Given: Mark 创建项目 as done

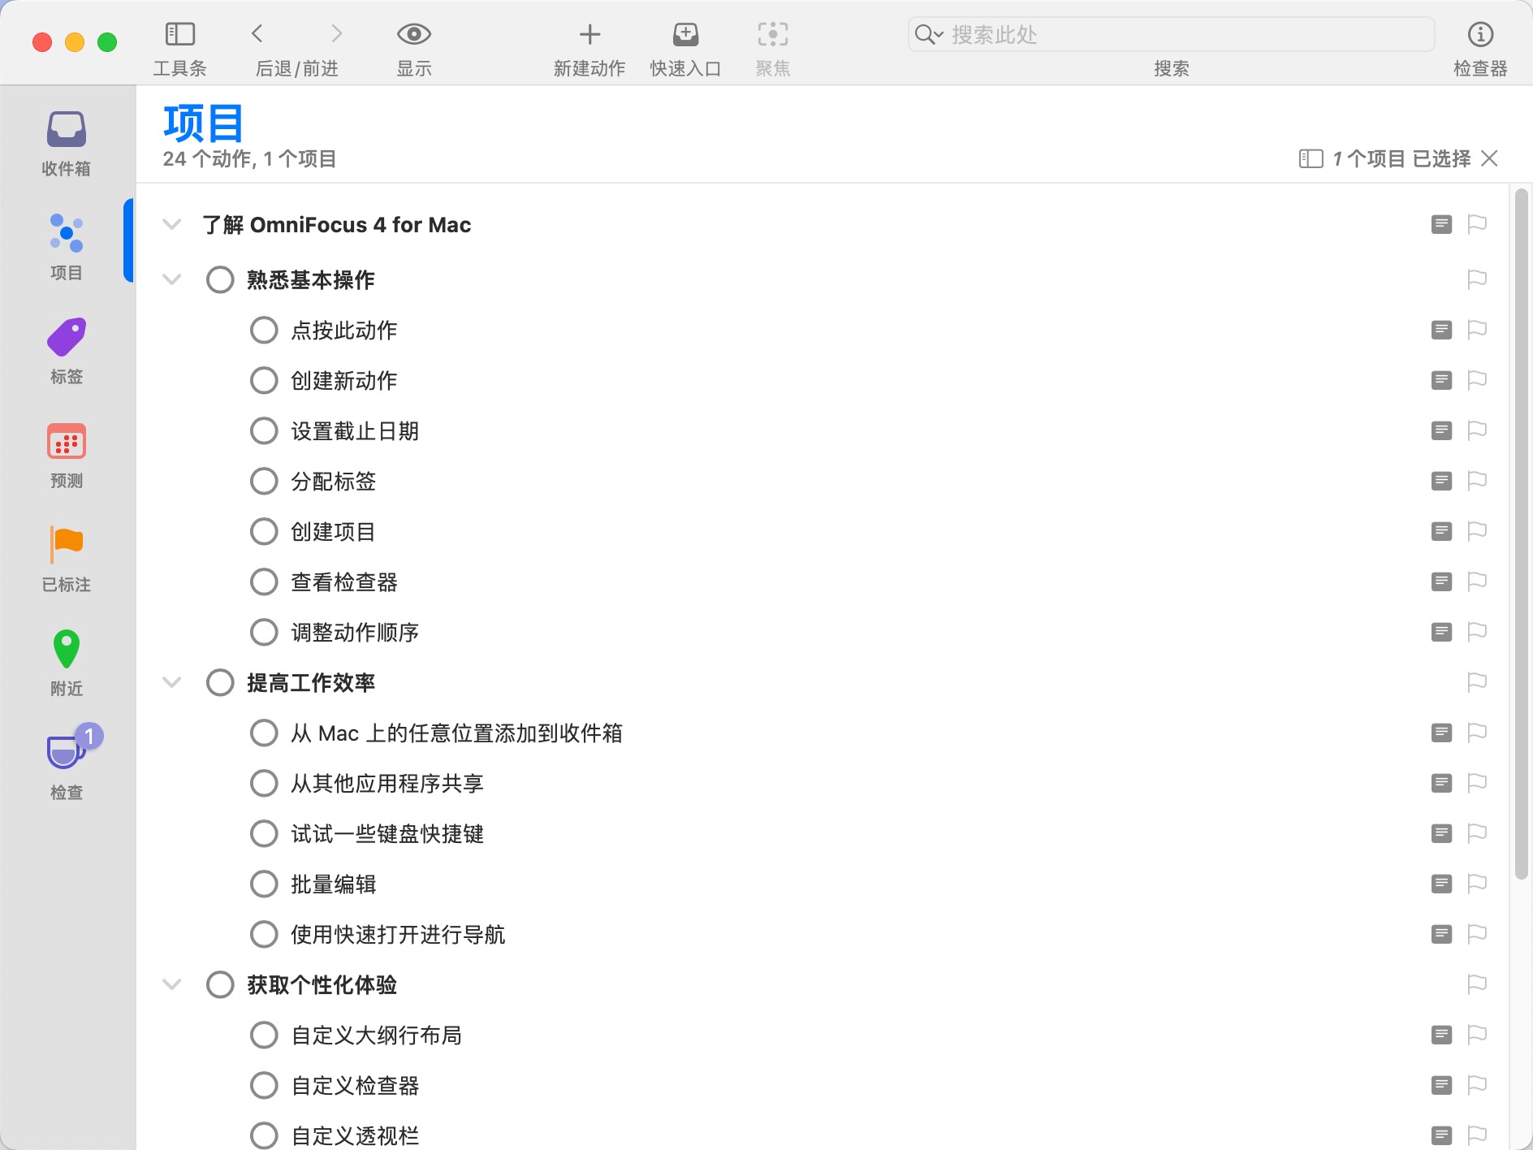Looking at the screenshot, I should click(x=264, y=531).
